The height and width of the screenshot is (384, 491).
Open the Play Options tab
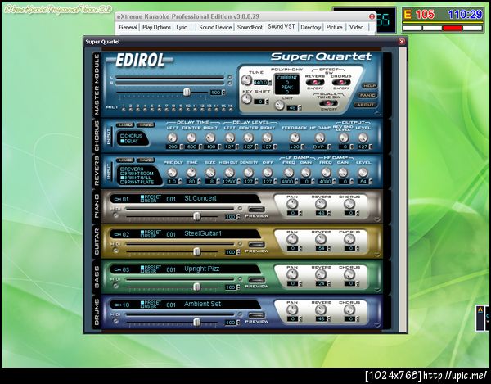(156, 27)
